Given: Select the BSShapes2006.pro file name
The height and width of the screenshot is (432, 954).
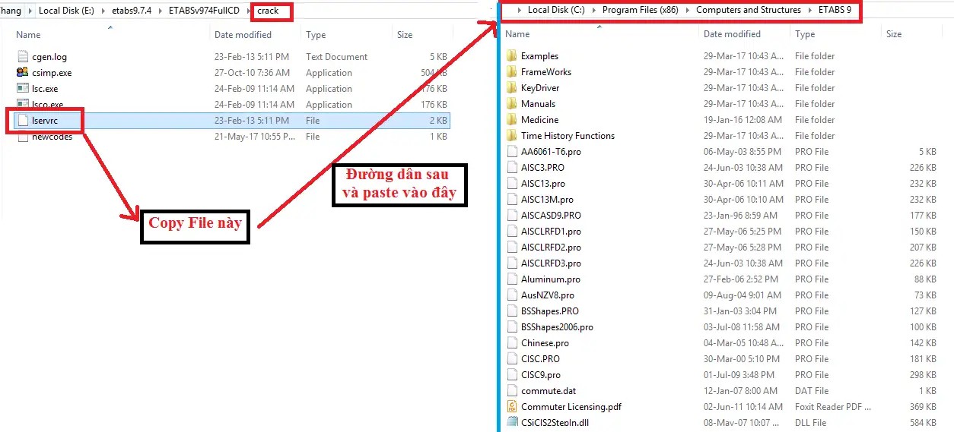Looking at the screenshot, I should click(x=557, y=327).
